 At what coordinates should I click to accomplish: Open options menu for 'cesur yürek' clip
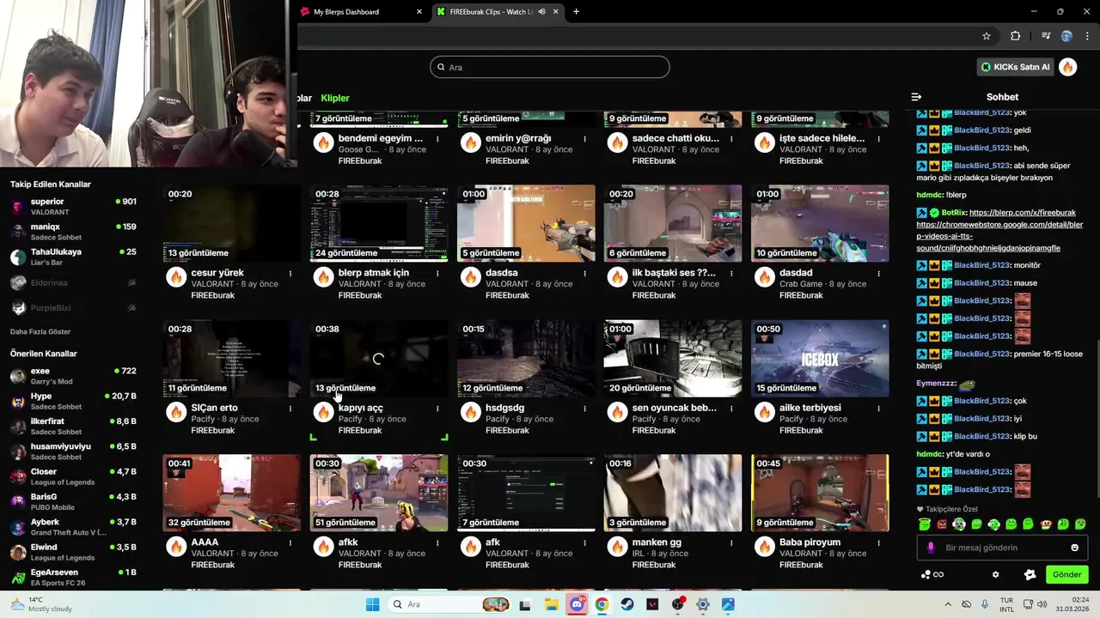pos(290,274)
